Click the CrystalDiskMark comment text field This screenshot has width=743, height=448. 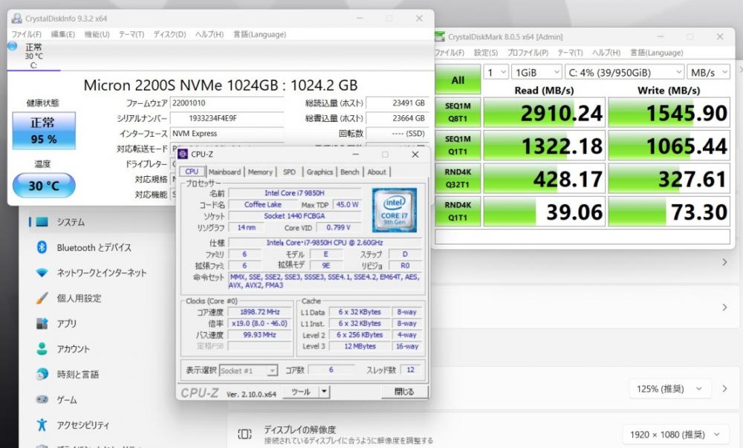click(582, 236)
